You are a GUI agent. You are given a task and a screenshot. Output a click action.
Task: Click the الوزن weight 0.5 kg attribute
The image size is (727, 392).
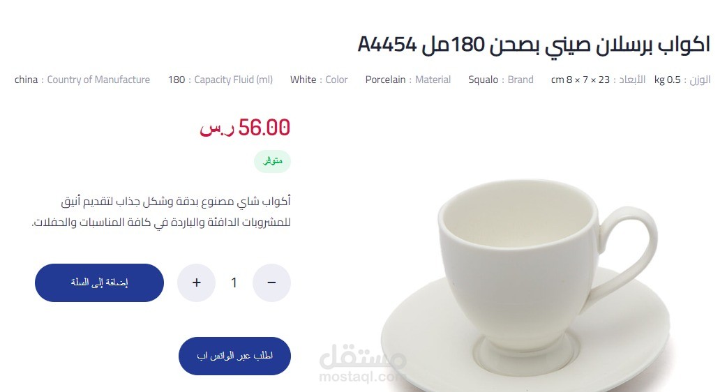tap(682, 80)
